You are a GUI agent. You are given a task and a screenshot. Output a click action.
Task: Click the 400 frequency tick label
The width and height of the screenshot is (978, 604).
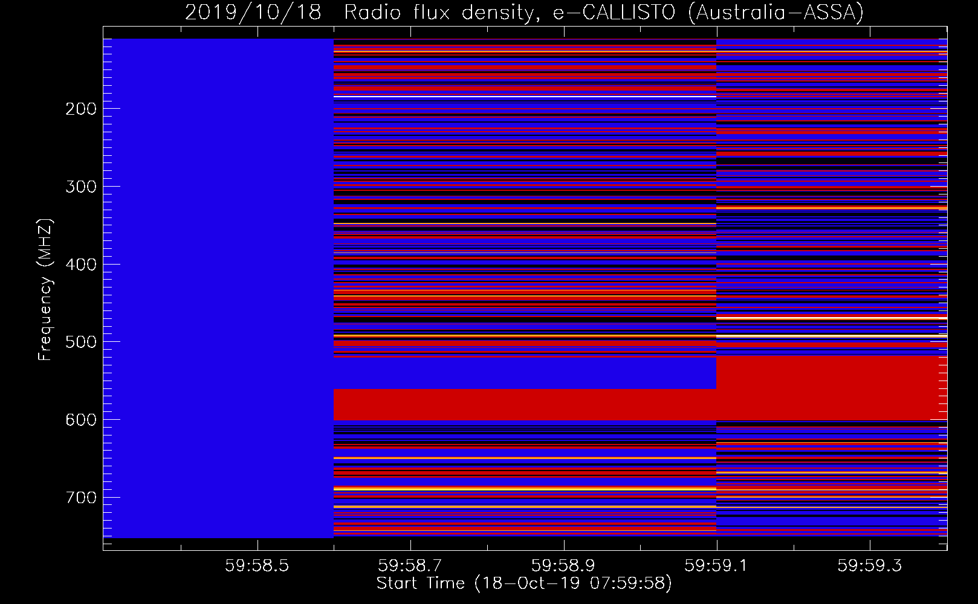81,265
